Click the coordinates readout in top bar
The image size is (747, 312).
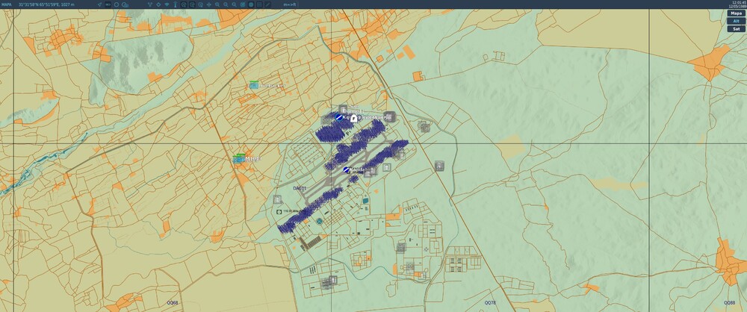46,4
